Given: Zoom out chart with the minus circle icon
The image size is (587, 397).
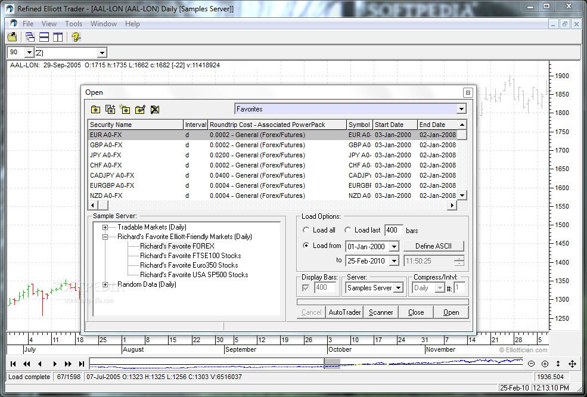Looking at the screenshot, I should 531,363.
